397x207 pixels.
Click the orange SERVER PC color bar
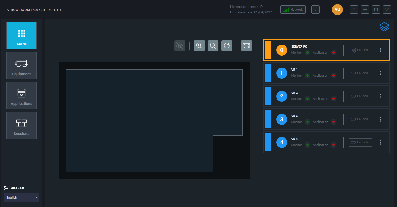pos(268,50)
